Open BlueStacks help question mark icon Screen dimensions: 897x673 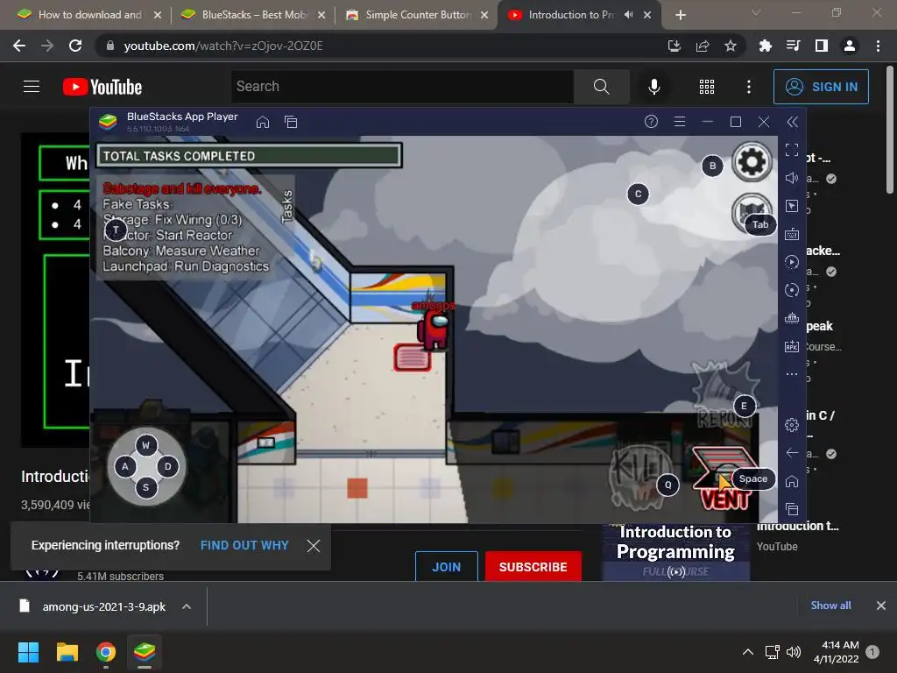pyautogui.click(x=651, y=121)
